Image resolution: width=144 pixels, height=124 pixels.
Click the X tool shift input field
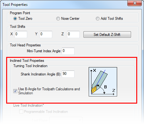pos(21,34)
